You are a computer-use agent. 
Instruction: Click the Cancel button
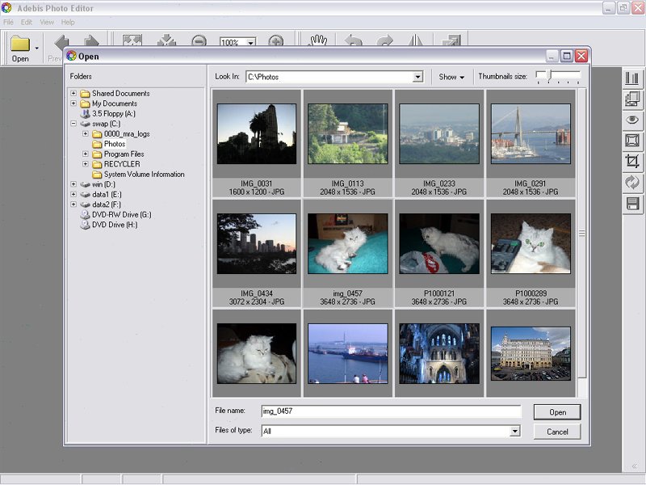click(x=557, y=432)
